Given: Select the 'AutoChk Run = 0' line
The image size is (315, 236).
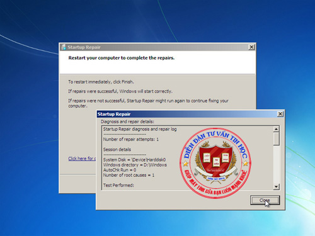Looking at the screenshot, I should point(120,170).
